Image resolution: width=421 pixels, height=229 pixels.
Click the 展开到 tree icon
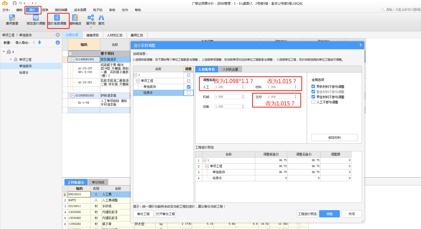(91, 18)
